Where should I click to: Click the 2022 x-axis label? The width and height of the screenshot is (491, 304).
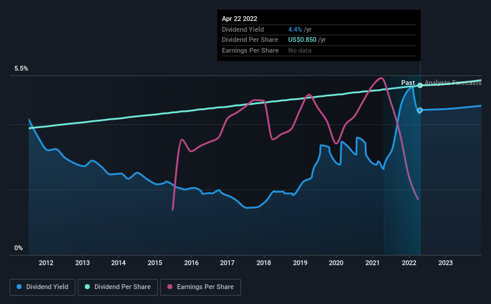409,263
